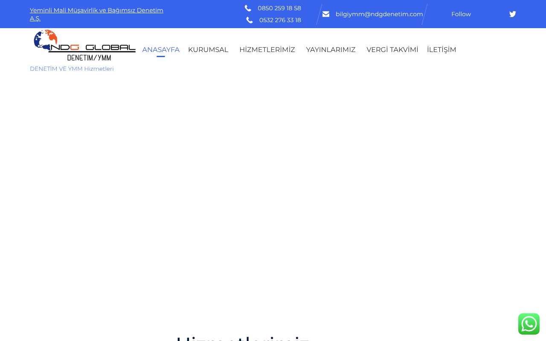Viewport: 546px width, 341px height.
Task: Open the ANASAYFA menu item
Action: 161,49
